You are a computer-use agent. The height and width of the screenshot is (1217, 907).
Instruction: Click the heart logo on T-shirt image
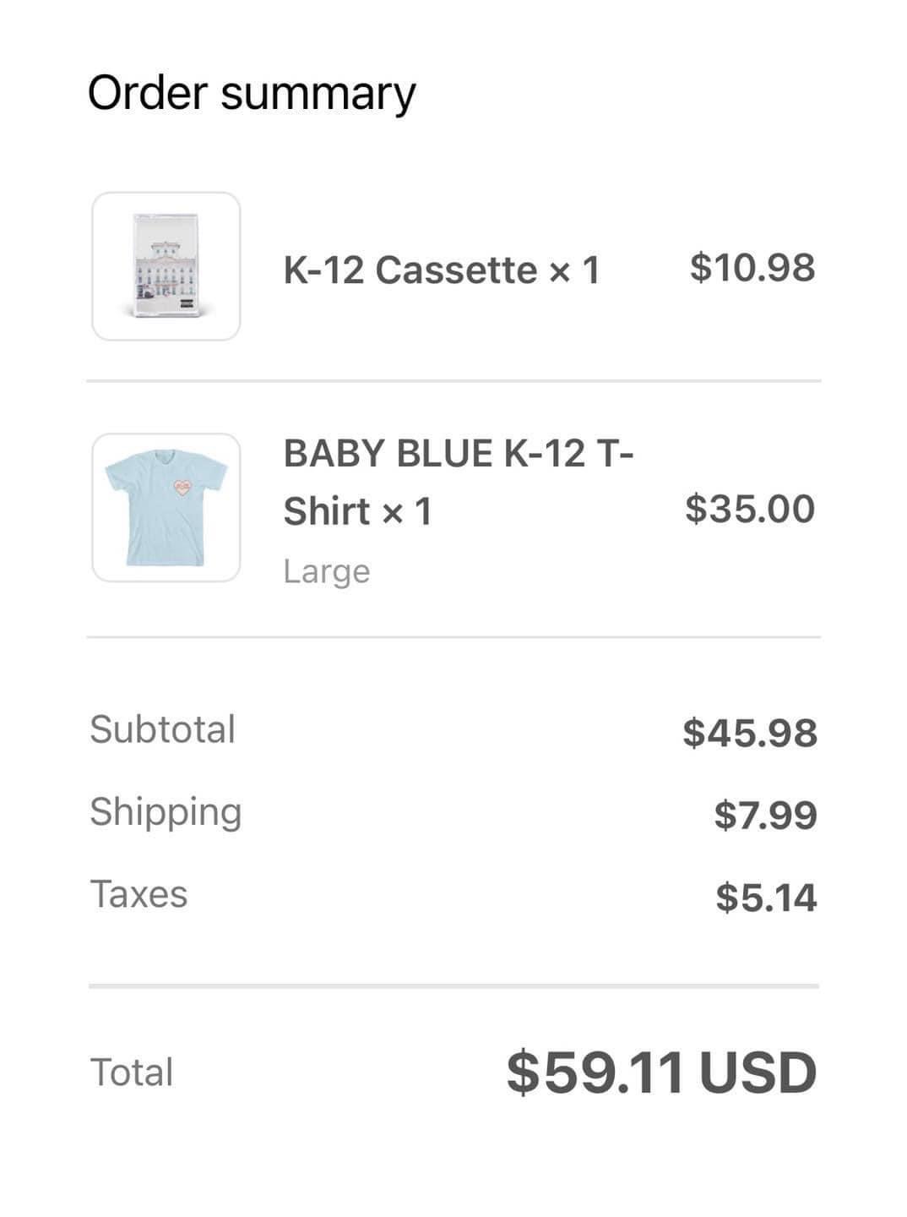tap(183, 488)
